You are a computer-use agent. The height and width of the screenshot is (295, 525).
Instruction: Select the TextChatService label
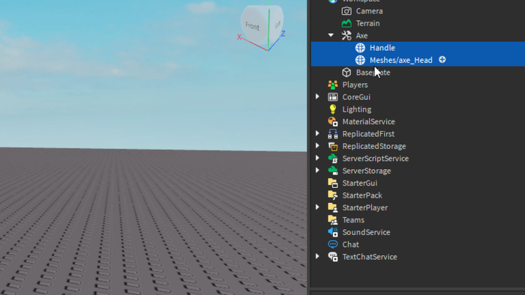pos(370,257)
